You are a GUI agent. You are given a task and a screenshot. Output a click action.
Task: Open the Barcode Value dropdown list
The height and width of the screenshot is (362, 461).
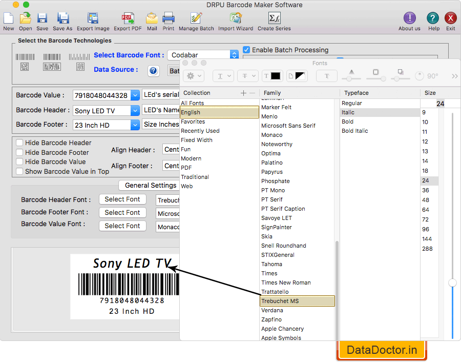pyautogui.click(x=135, y=95)
